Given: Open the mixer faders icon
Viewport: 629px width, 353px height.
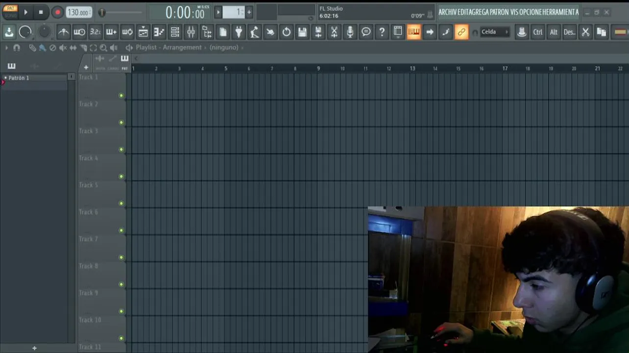Looking at the screenshot, I should 191,32.
